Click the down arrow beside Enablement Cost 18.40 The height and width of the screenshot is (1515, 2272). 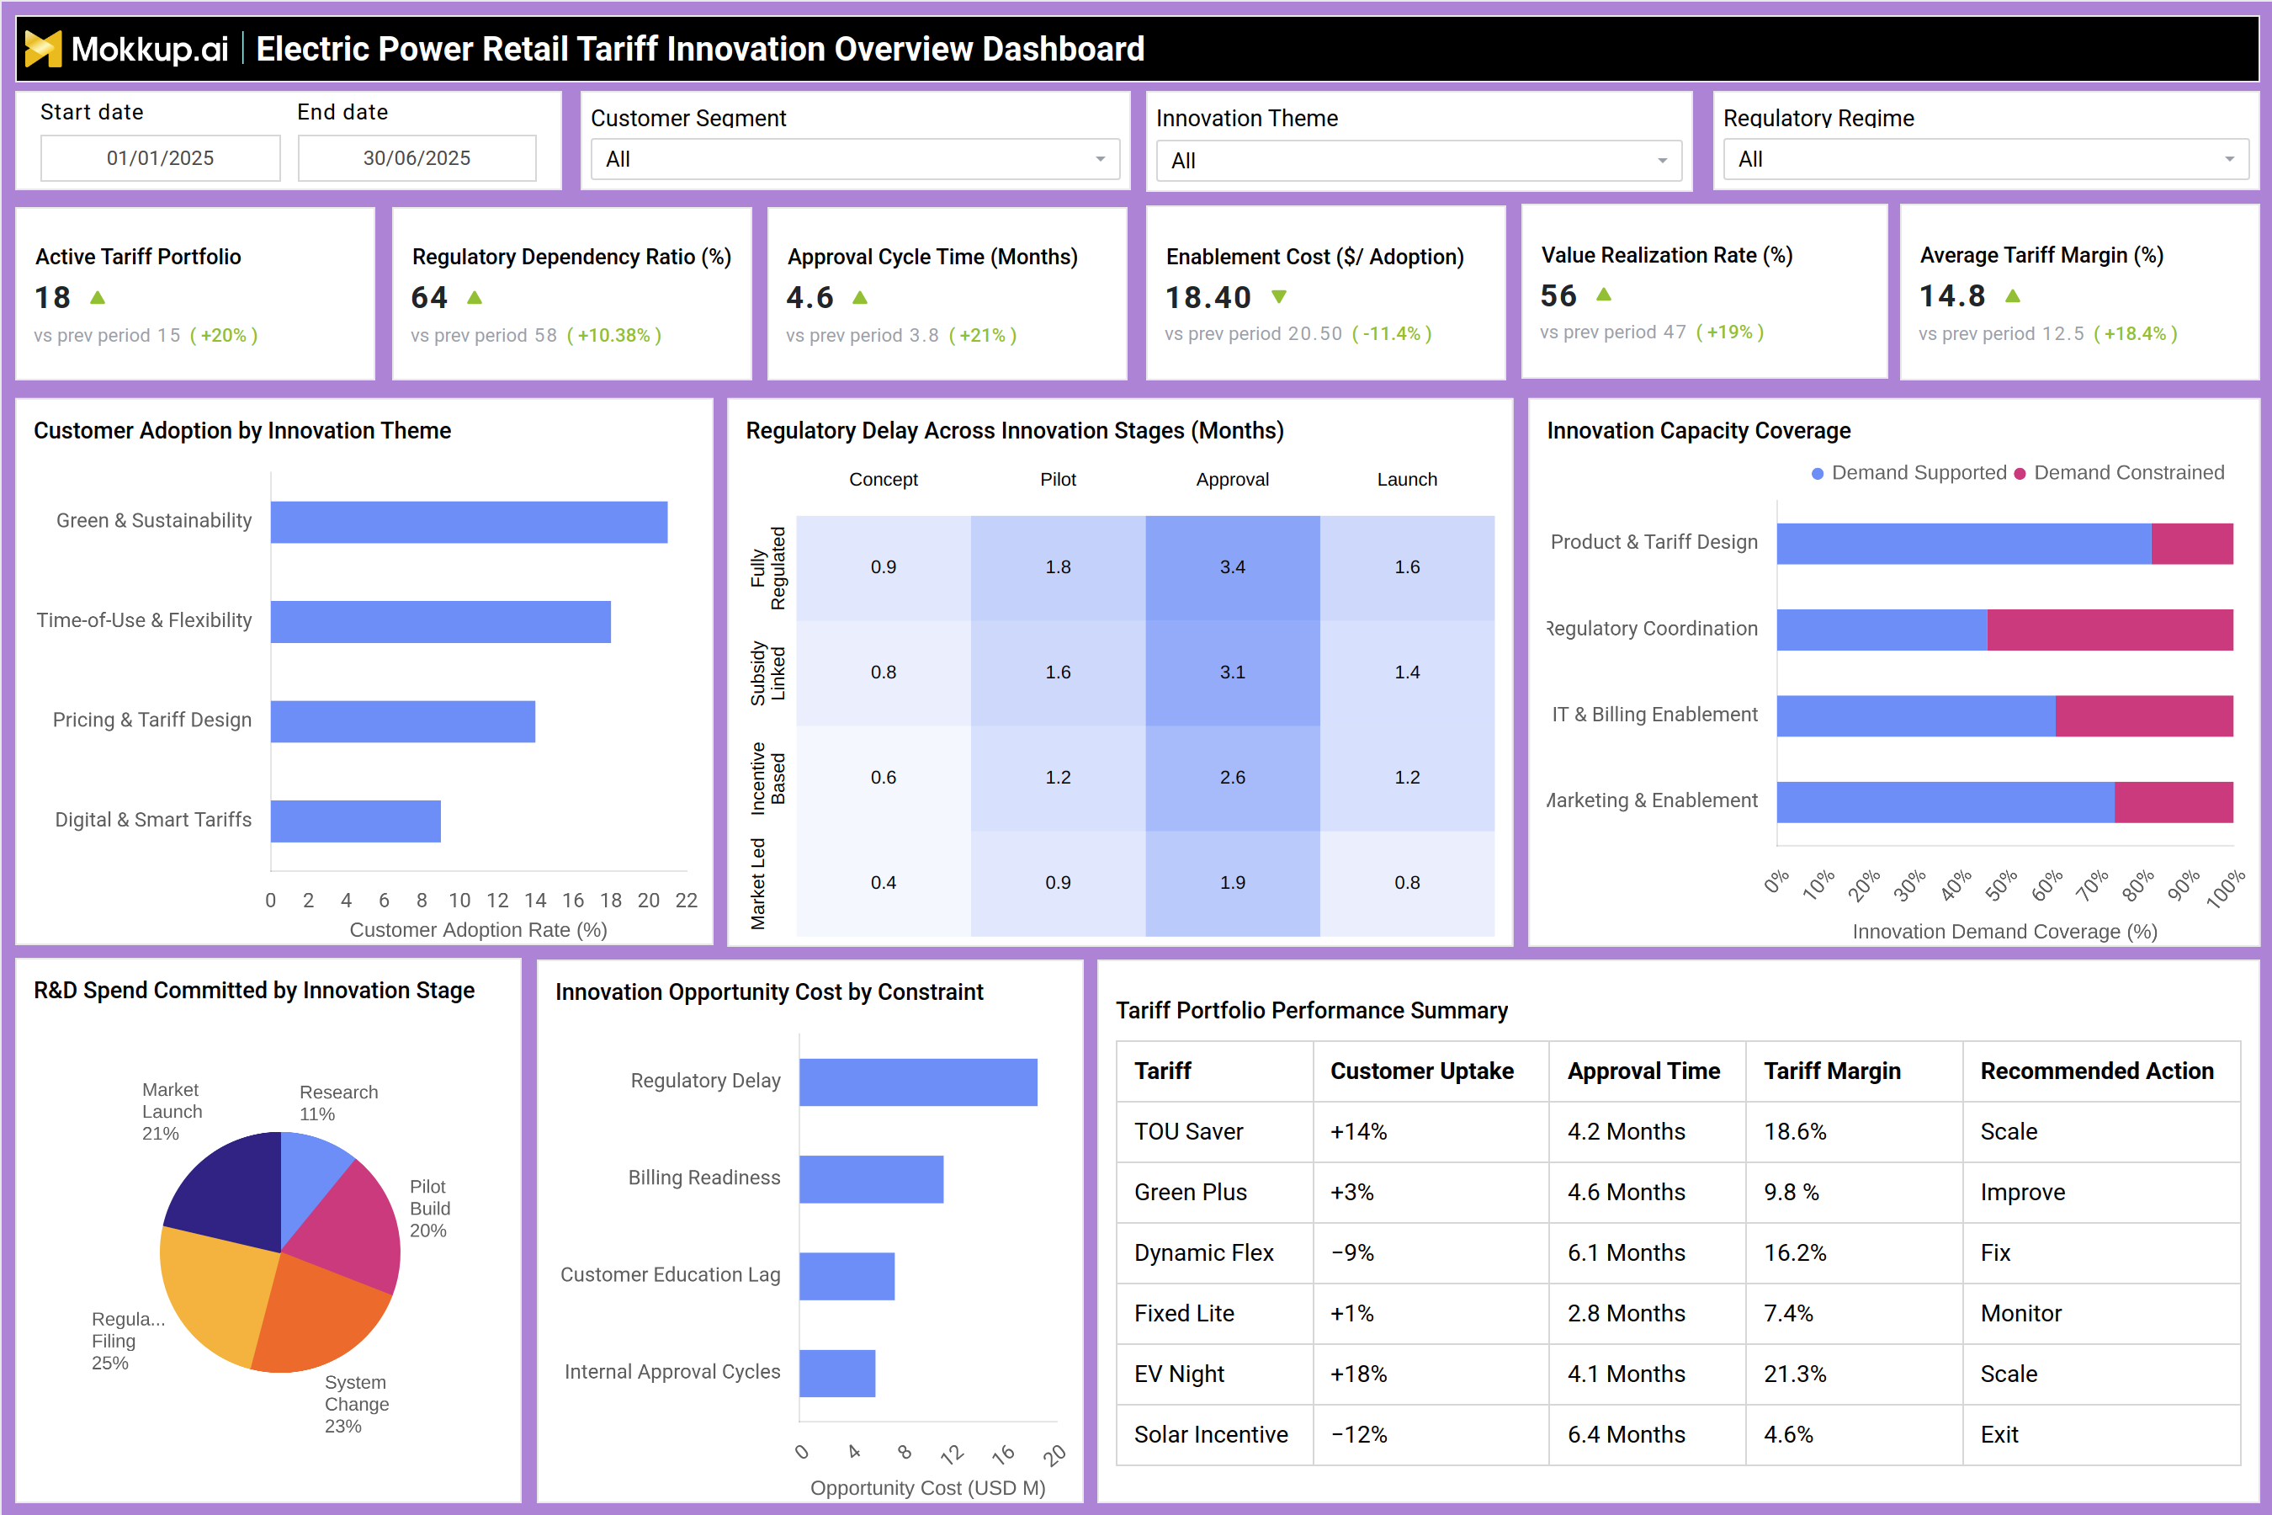(x=1279, y=296)
